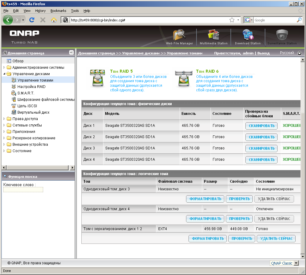Launch Multimedia Station

tap(214, 37)
